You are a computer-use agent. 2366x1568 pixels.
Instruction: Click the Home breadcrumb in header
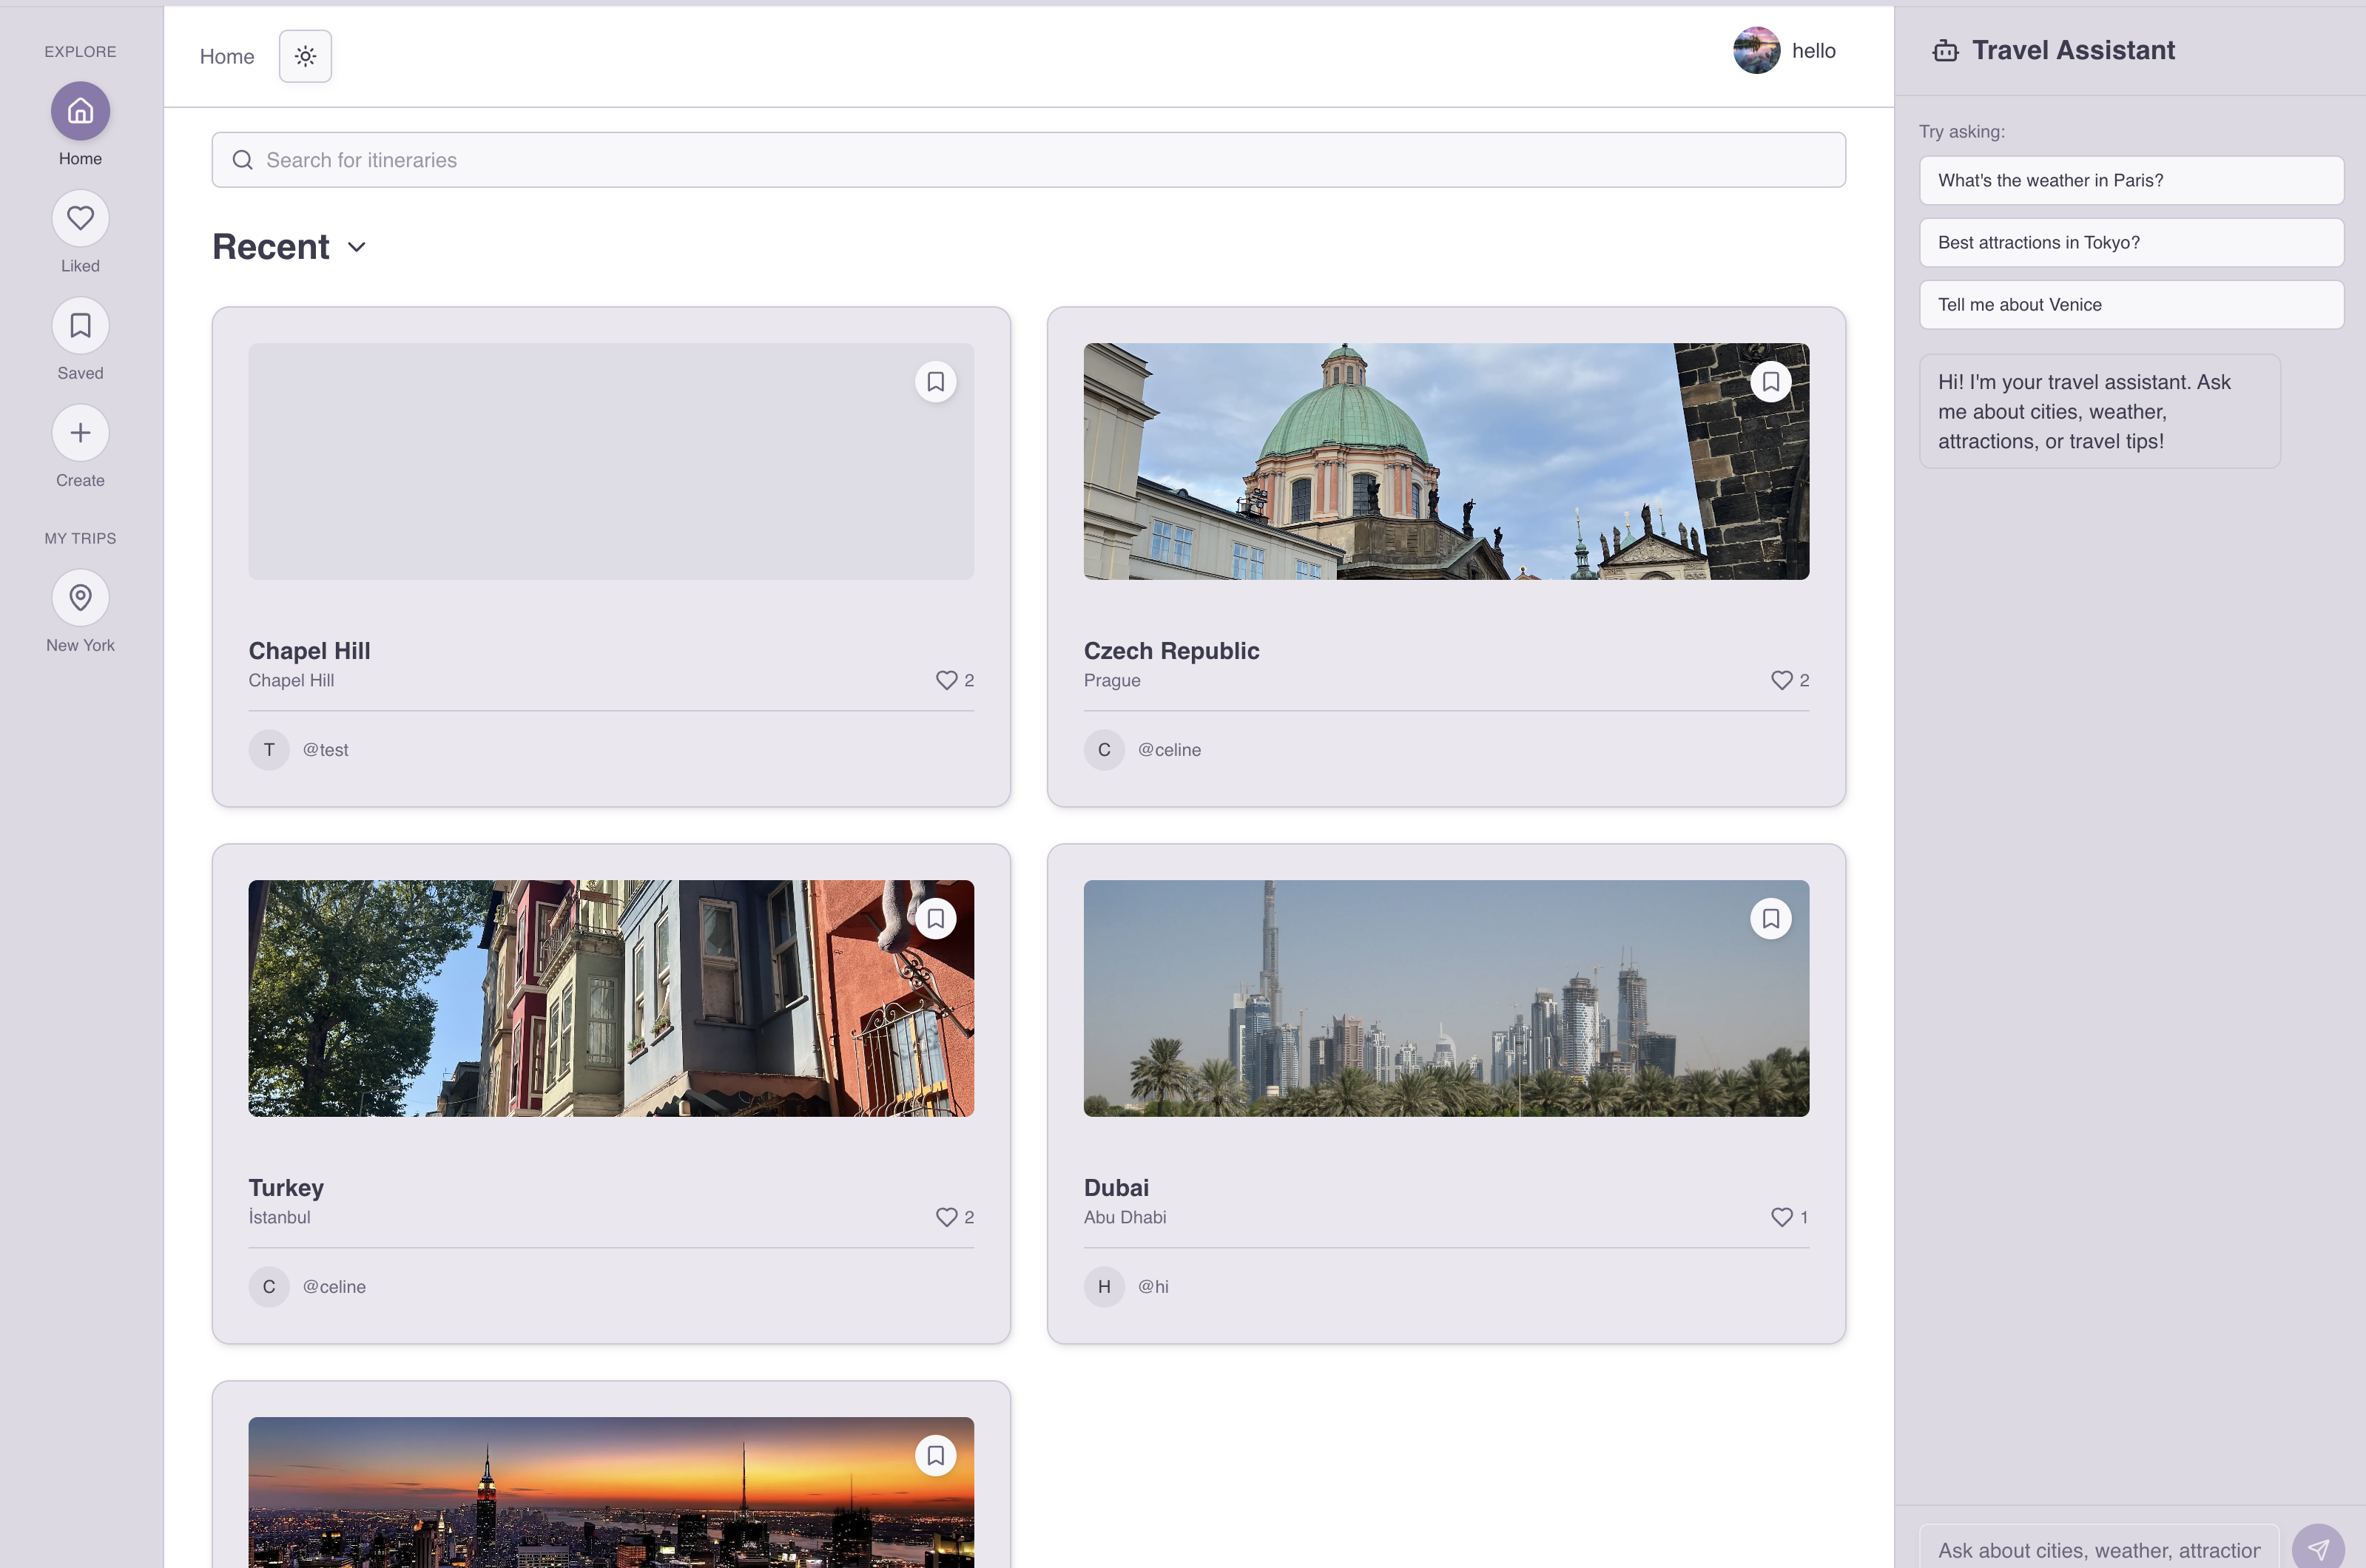click(227, 57)
